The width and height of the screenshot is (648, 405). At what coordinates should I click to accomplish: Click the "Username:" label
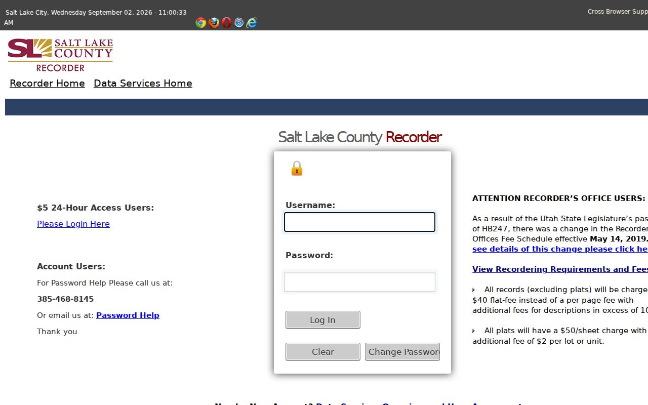(x=310, y=205)
